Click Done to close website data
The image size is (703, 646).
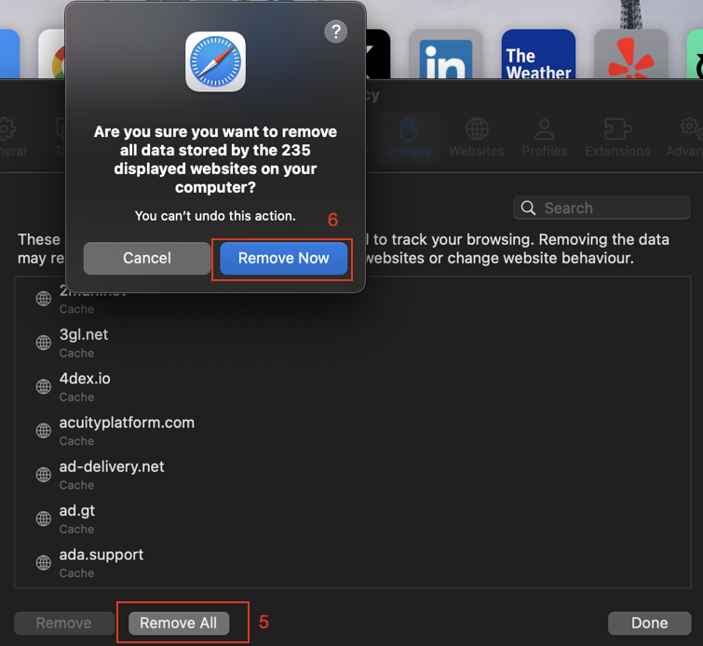pos(649,623)
